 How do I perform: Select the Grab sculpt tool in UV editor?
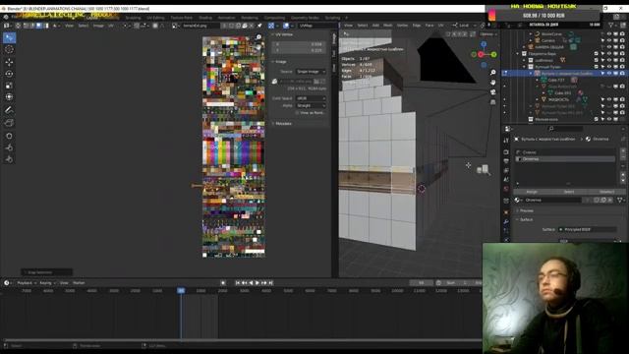click(x=9, y=136)
